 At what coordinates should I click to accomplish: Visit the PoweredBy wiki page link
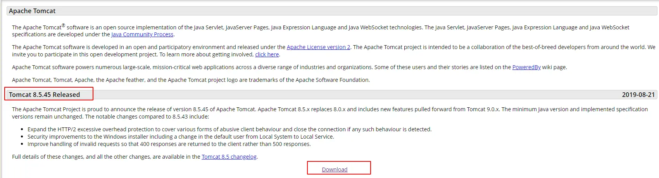pos(526,67)
